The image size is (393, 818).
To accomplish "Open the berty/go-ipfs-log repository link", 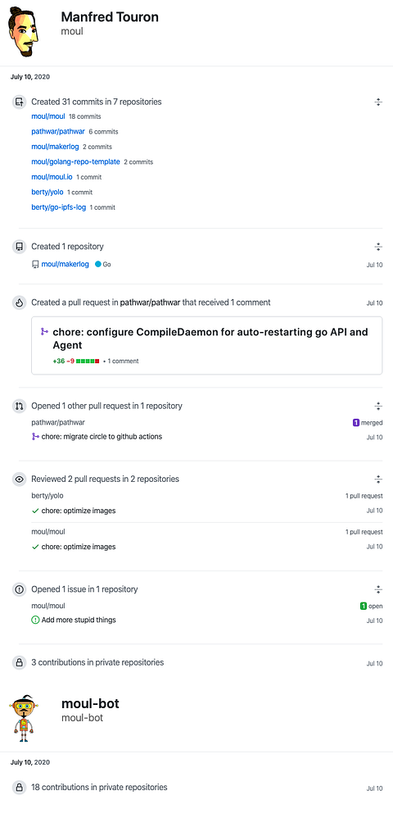I will tap(58, 207).
